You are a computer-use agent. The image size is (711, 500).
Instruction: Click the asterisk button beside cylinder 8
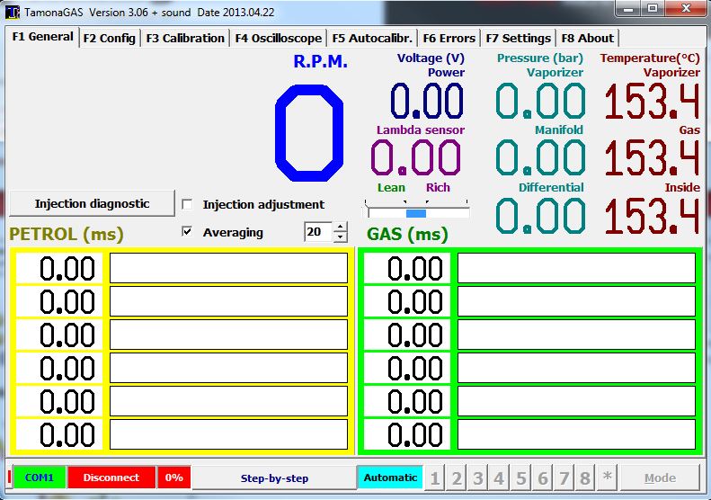click(608, 478)
